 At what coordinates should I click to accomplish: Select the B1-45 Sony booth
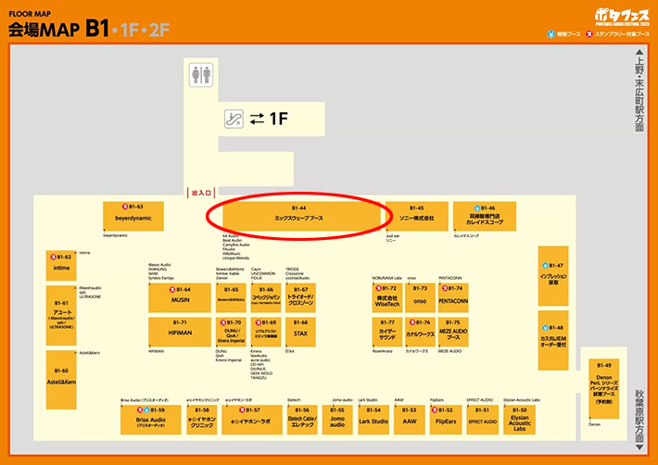[417, 216]
